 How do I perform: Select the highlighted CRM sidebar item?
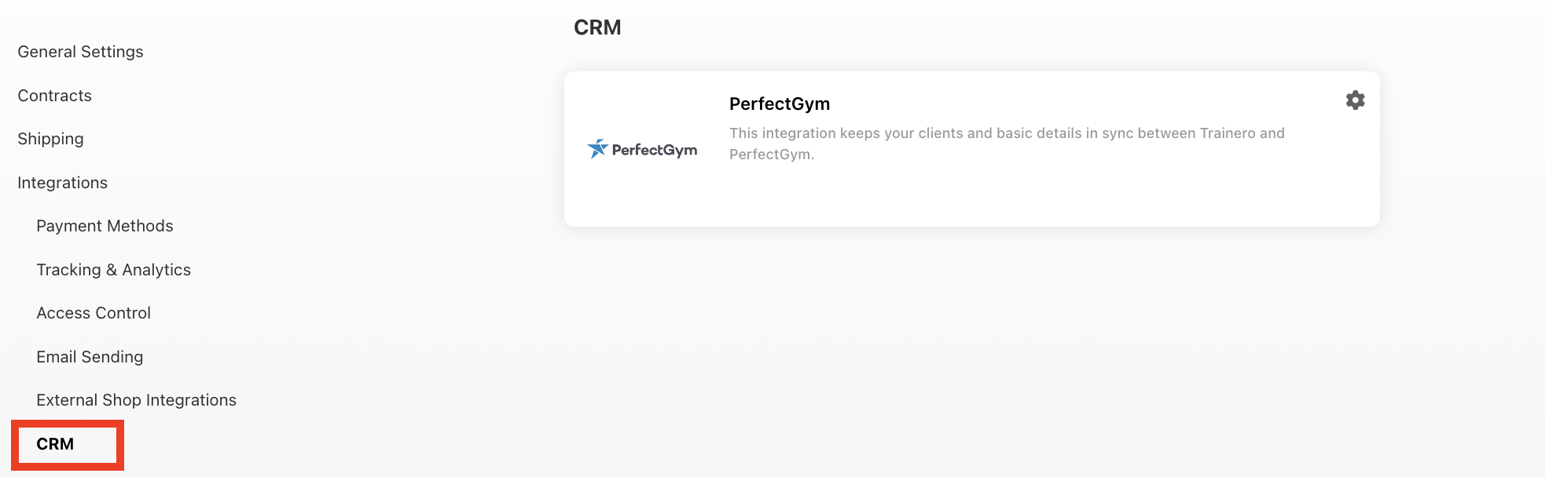pos(55,444)
